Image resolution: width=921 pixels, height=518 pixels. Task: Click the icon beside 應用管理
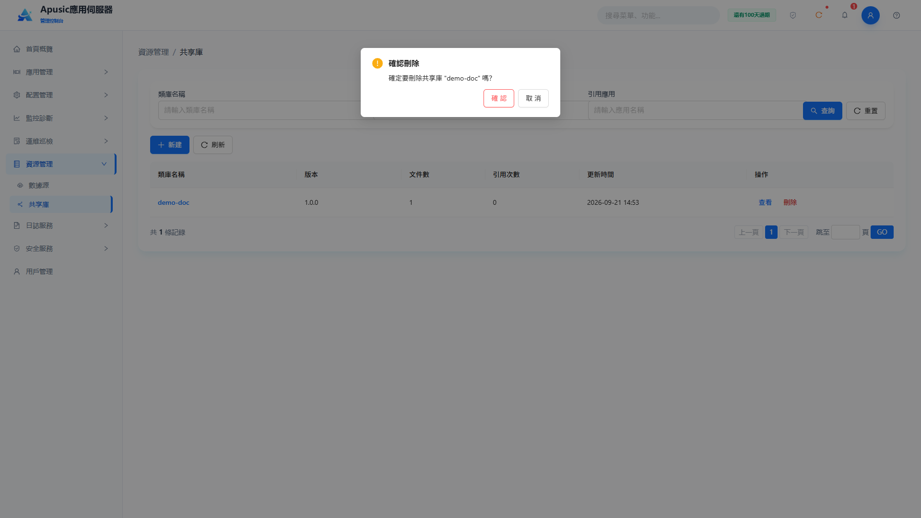click(x=17, y=72)
